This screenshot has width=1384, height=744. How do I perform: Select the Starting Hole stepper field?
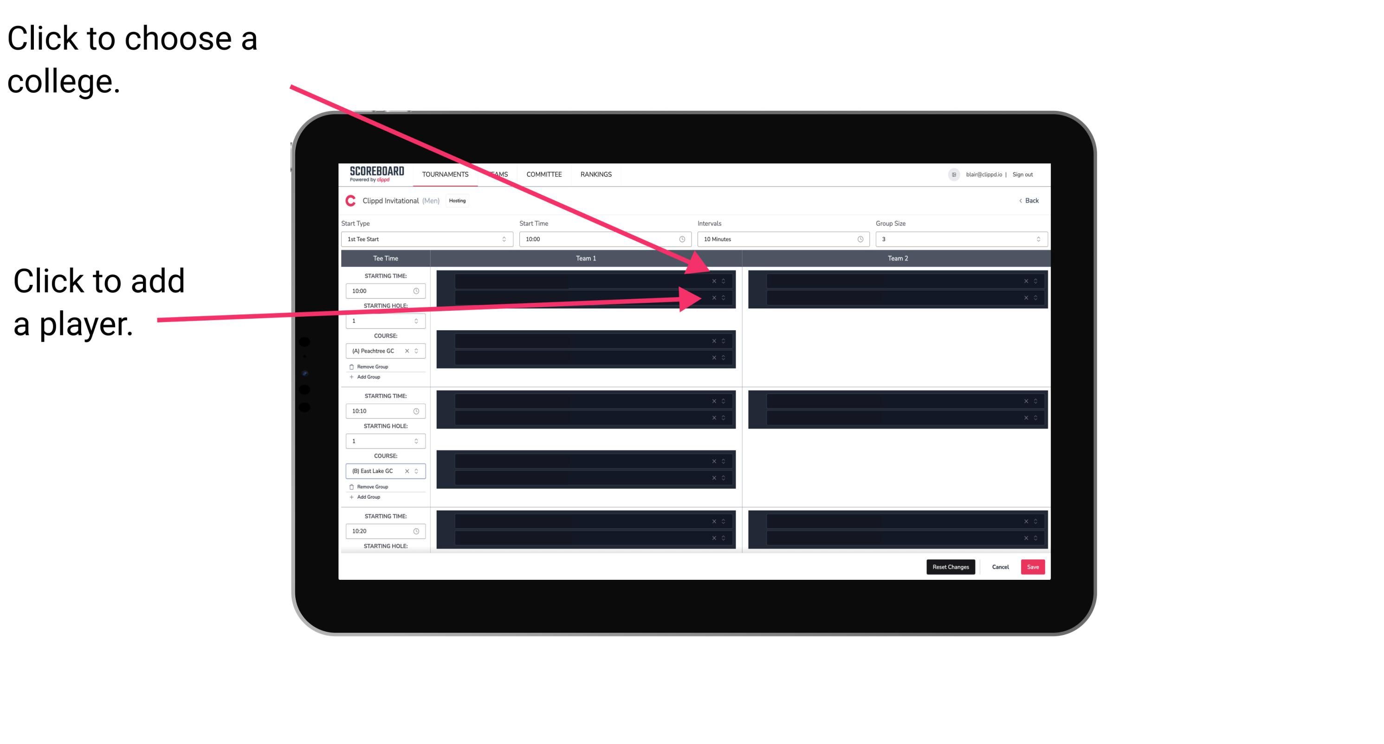(385, 321)
